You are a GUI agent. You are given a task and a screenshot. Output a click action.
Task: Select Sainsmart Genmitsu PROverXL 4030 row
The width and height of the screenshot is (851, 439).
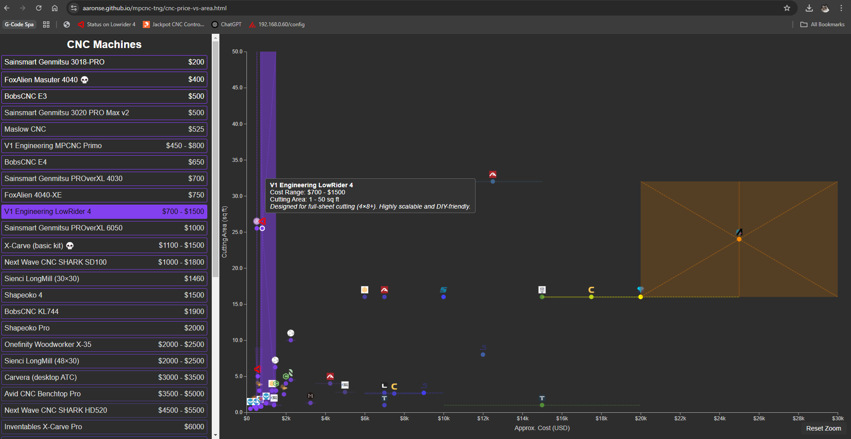[x=104, y=179]
